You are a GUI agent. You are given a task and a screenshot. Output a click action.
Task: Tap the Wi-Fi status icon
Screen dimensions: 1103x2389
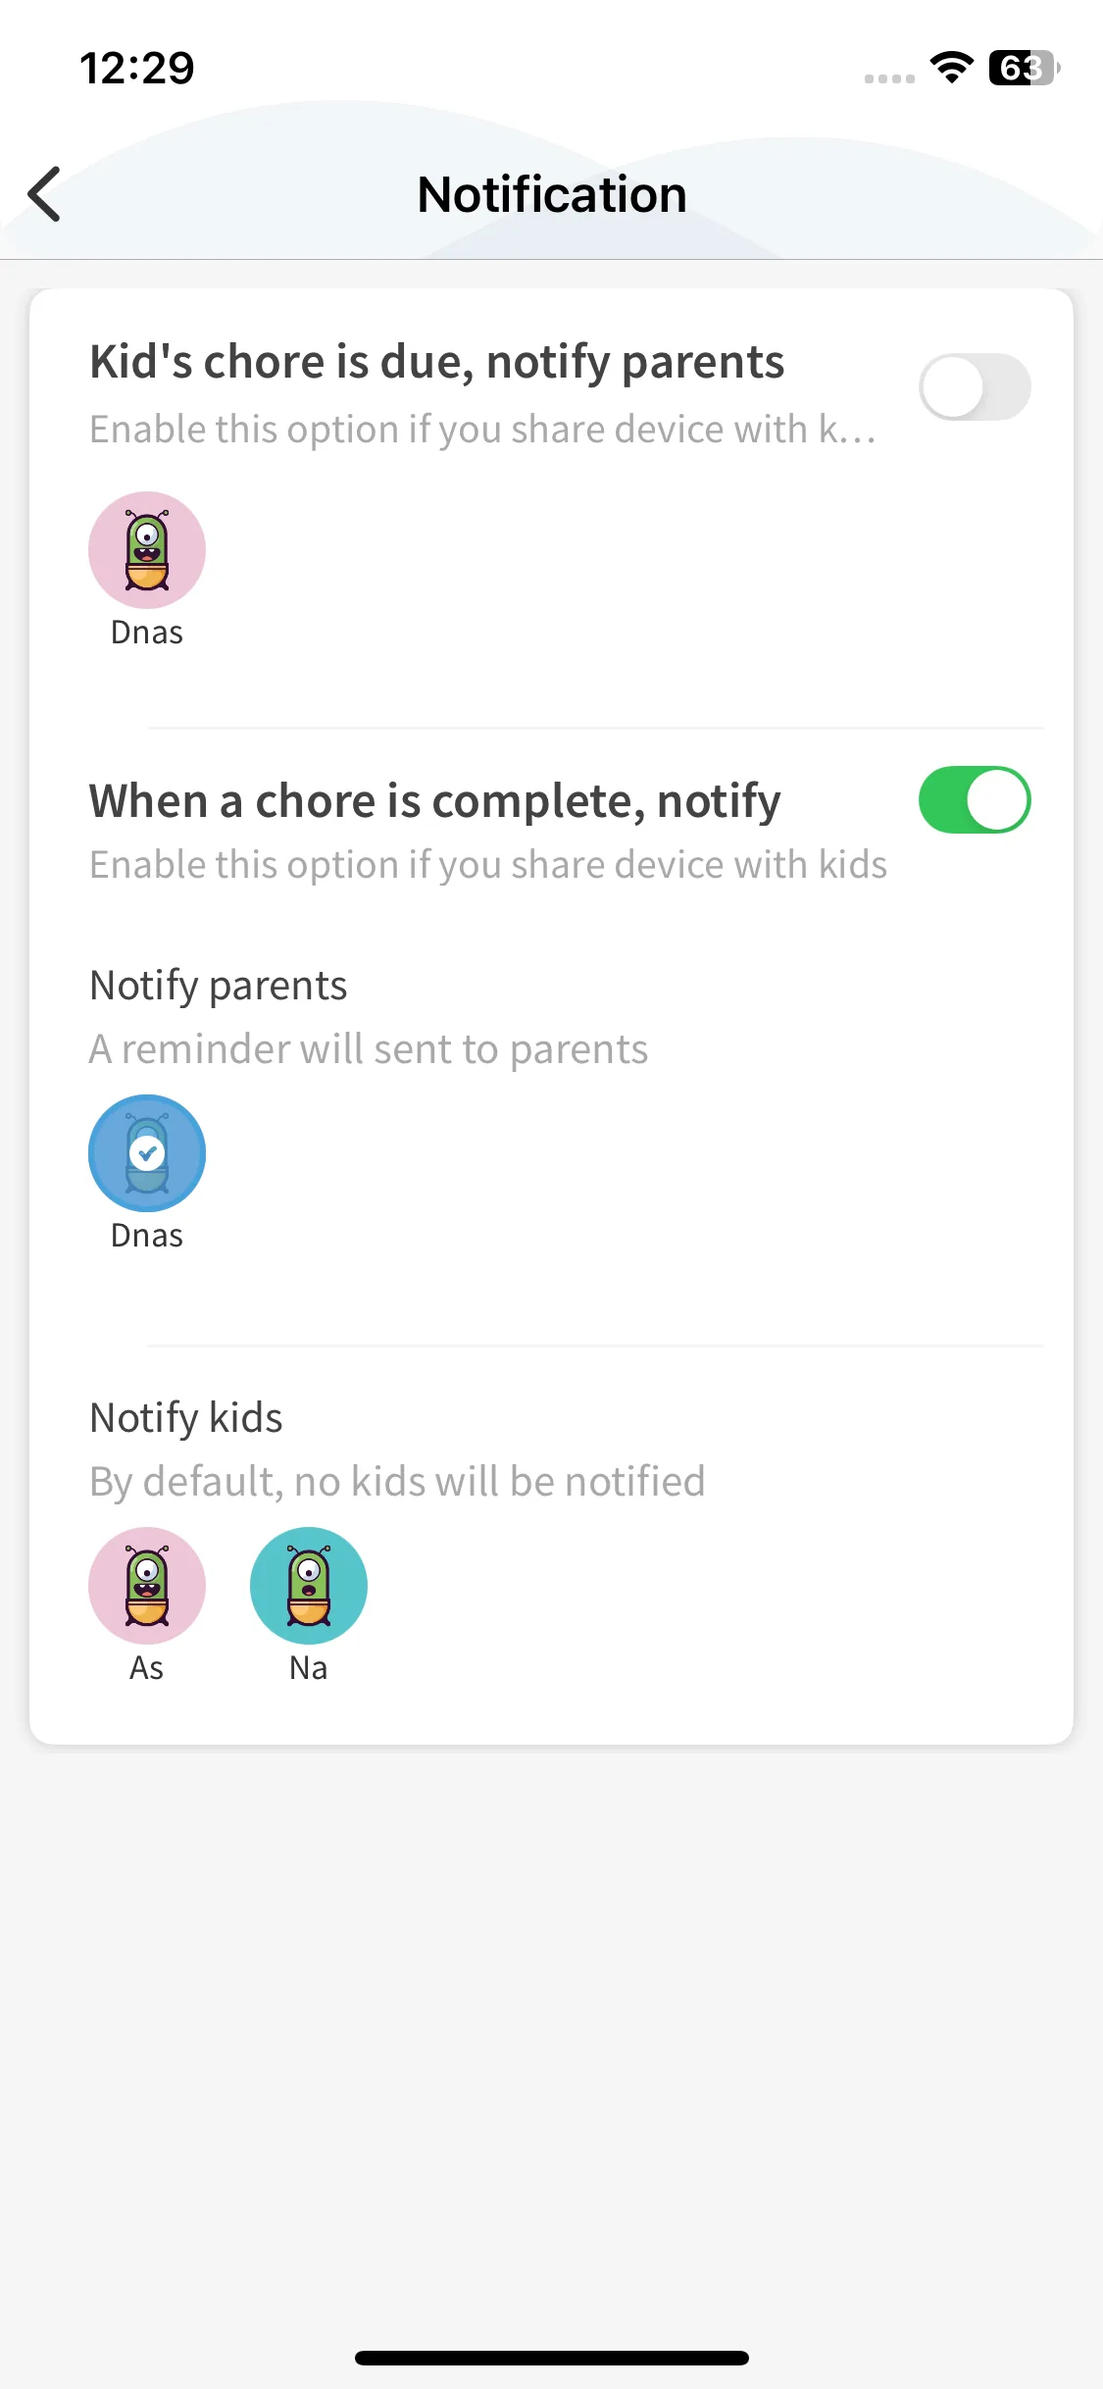(951, 68)
